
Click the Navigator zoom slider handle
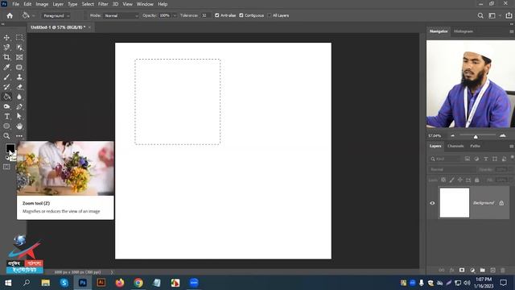coord(476,136)
